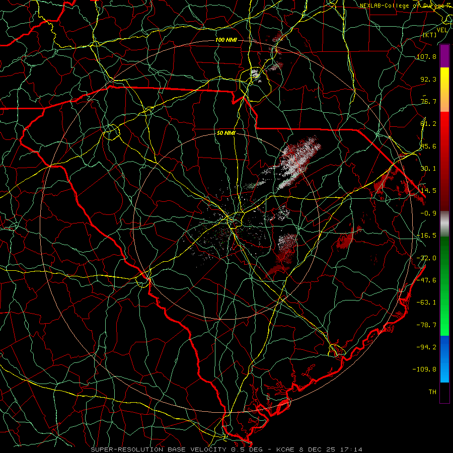This screenshot has width=453, height=453.
Task: Click the 45.6 scale value
Action: pos(428,146)
